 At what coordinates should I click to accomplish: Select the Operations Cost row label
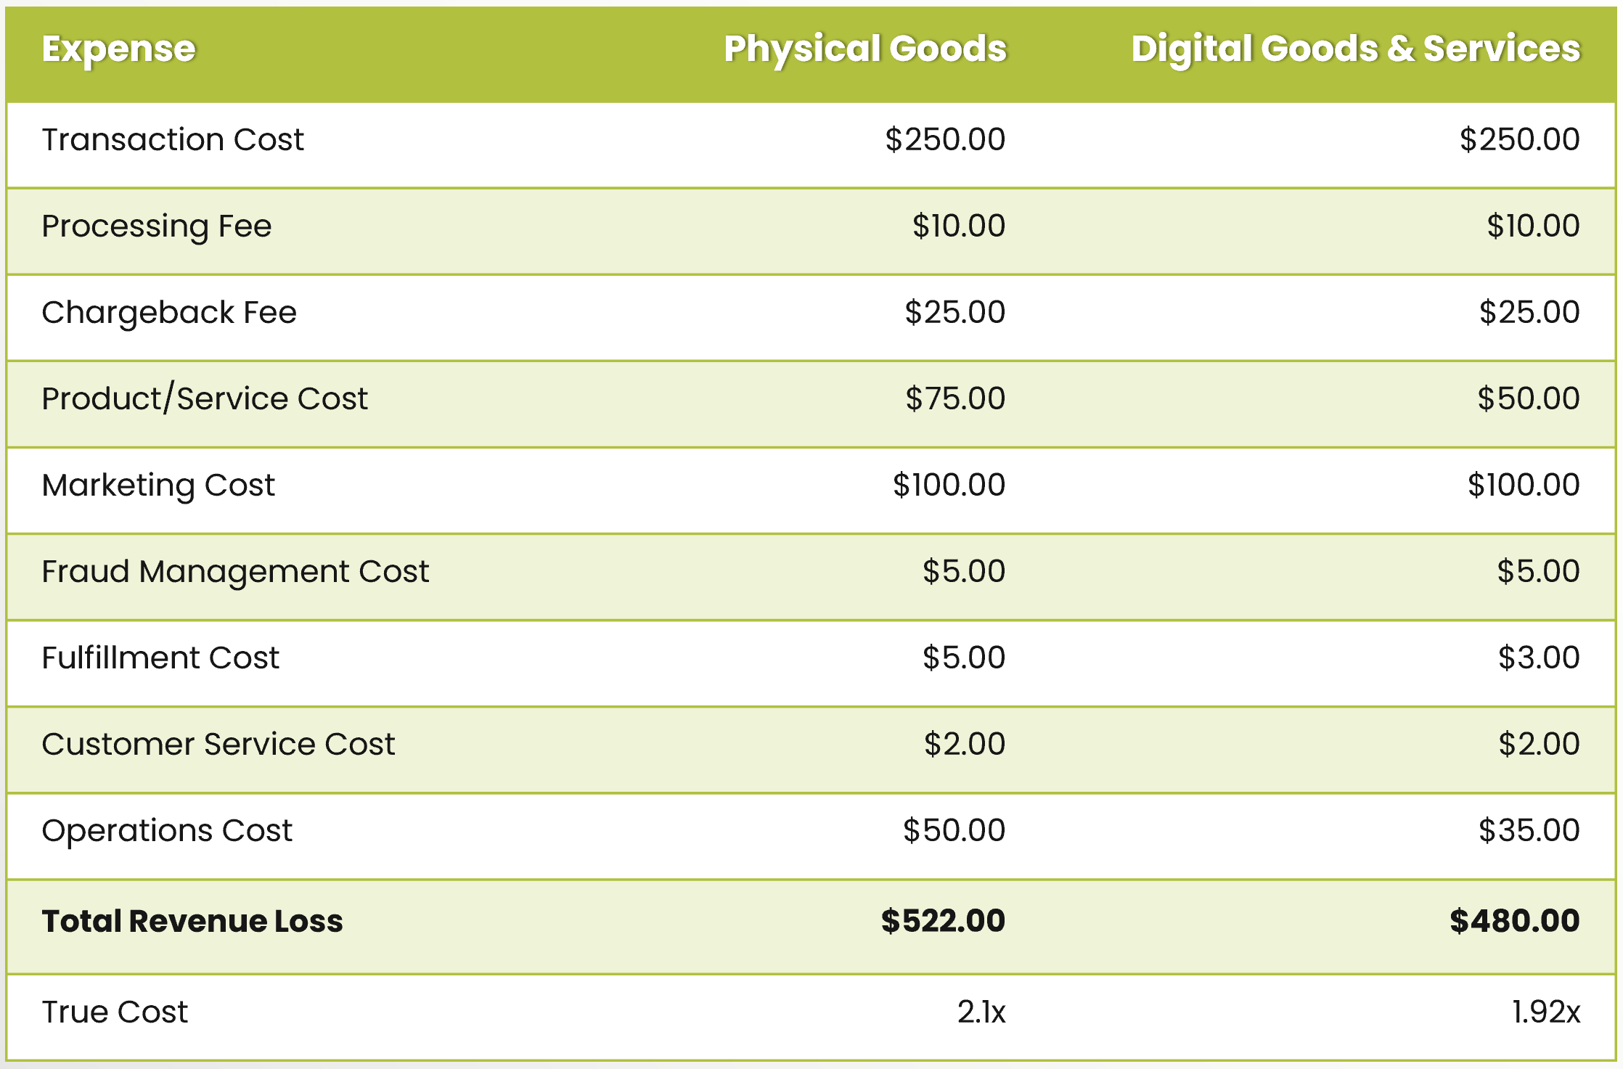[167, 831]
